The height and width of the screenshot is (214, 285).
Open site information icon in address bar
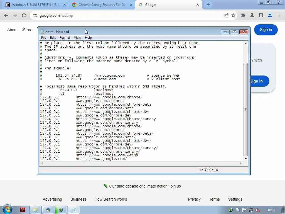[35, 16]
